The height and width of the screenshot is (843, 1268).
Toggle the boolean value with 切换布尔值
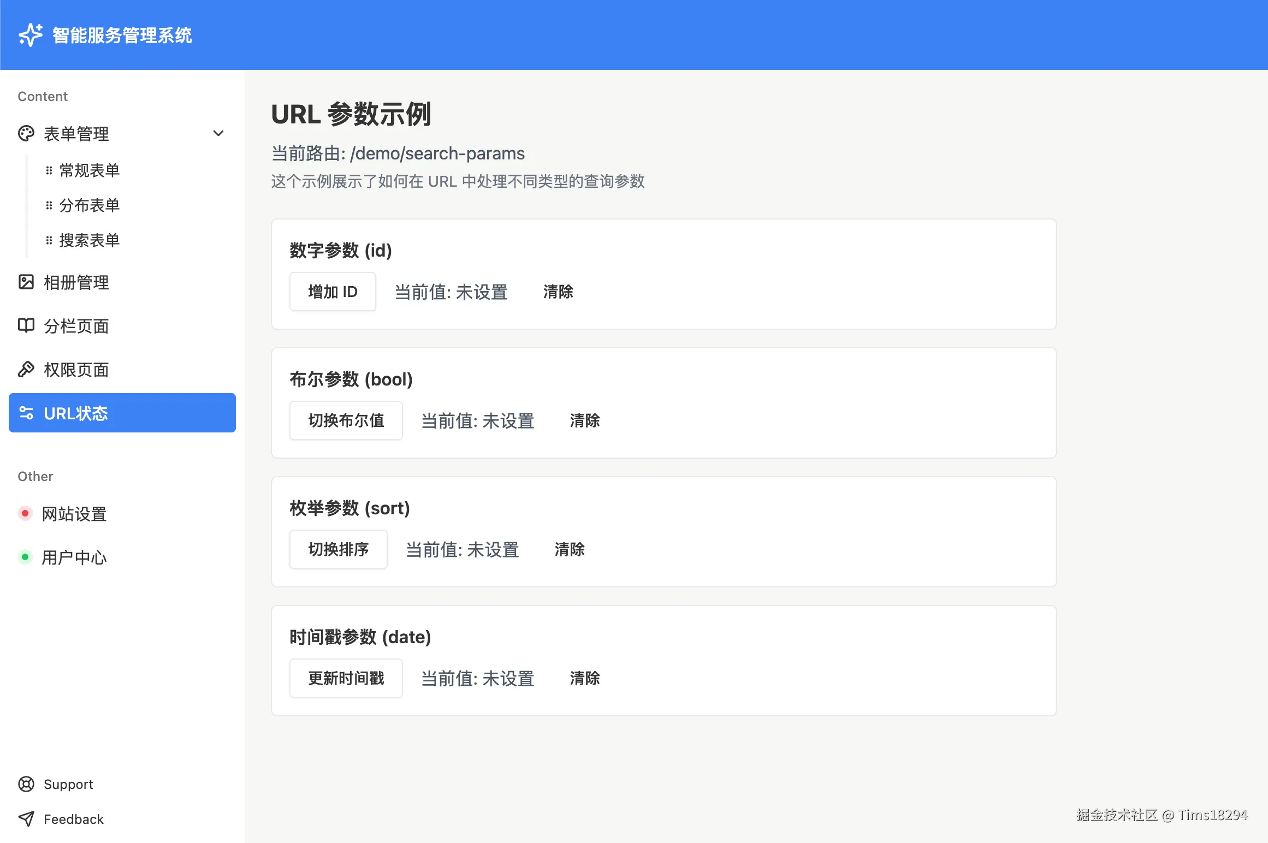click(x=346, y=420)
